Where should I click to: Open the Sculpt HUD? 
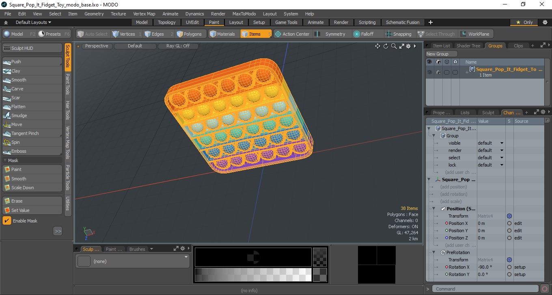(32, 48)
